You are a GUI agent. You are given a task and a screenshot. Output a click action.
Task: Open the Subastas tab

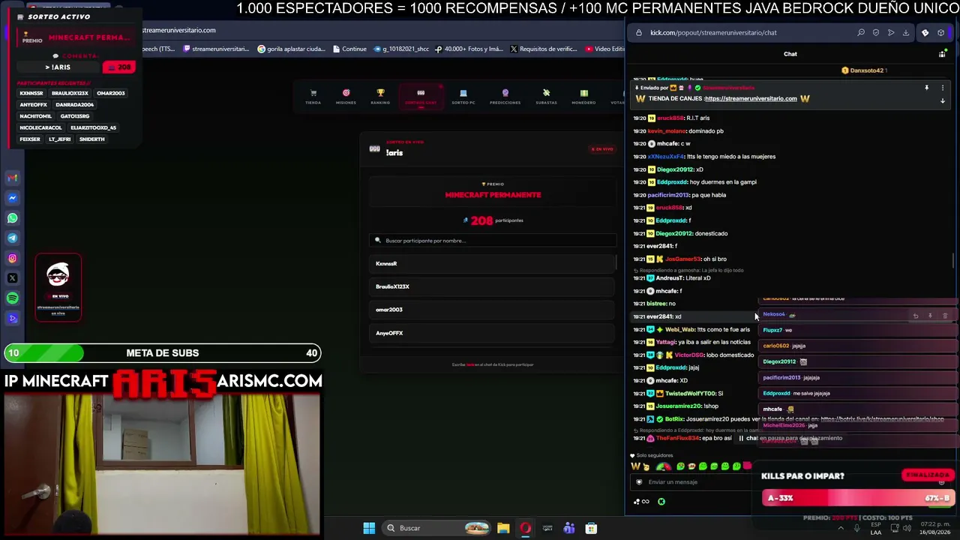tap(546, 97)
